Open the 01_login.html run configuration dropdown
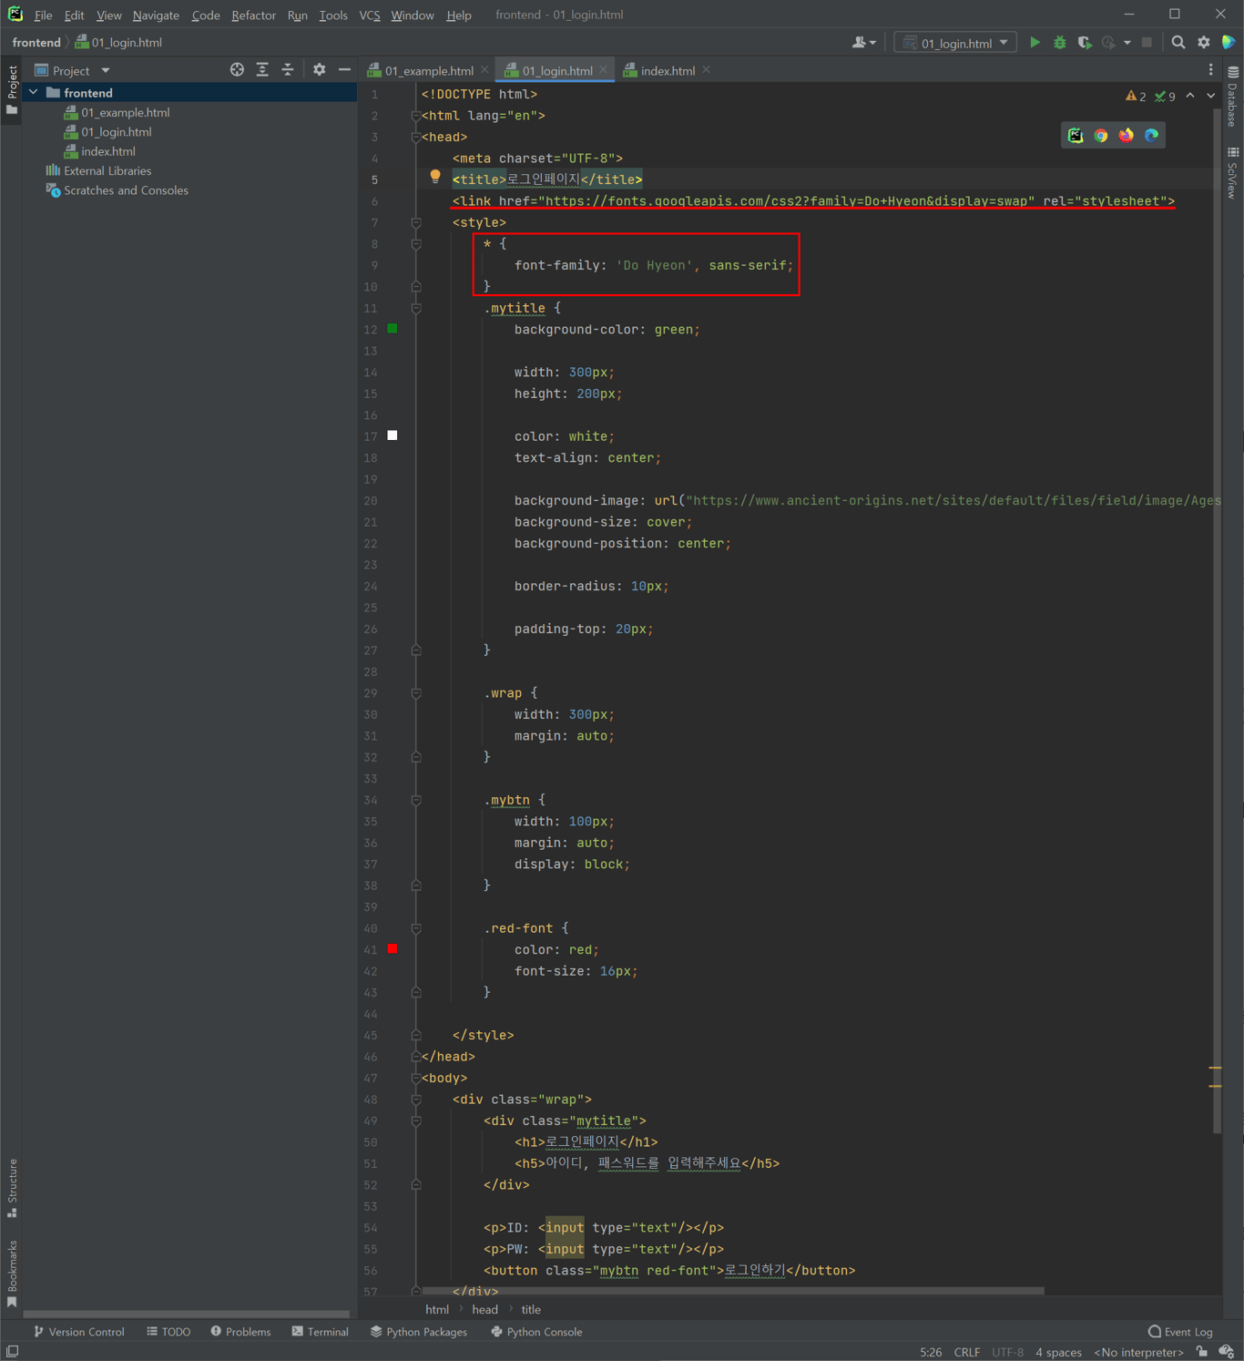 955,43
